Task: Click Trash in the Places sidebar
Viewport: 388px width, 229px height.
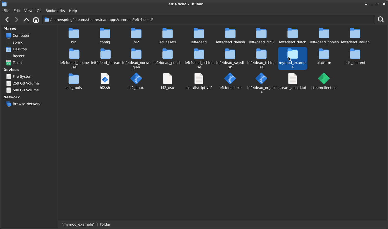Action: (x=17, y=63)
